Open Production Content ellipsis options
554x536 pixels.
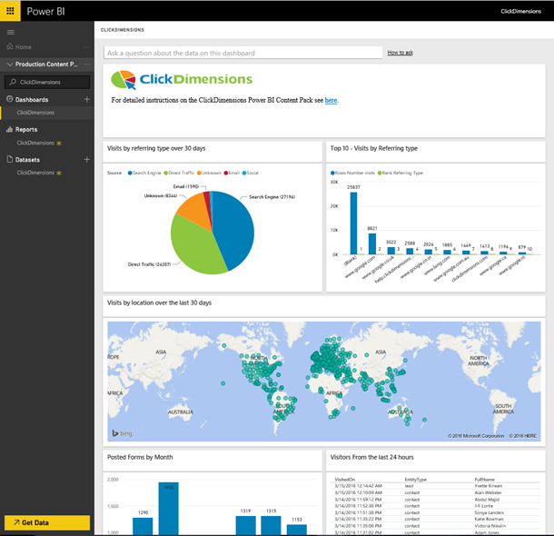tap(87, 65)
